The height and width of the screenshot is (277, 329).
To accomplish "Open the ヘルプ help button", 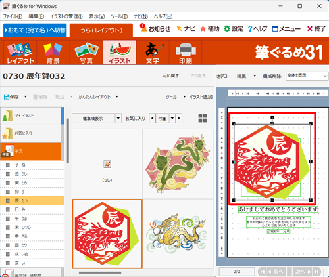I will click(258, 28).
